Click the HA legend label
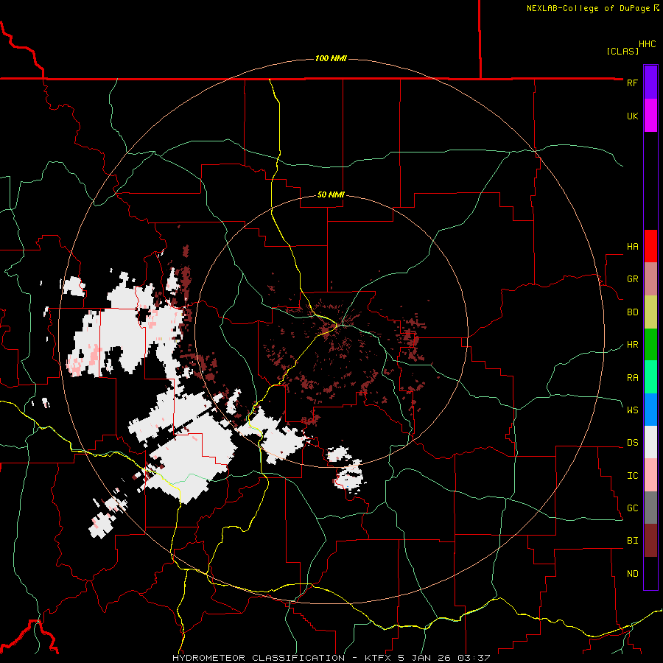Image resolution: width=663 pixels, height=663 pixels. point(632,247)
